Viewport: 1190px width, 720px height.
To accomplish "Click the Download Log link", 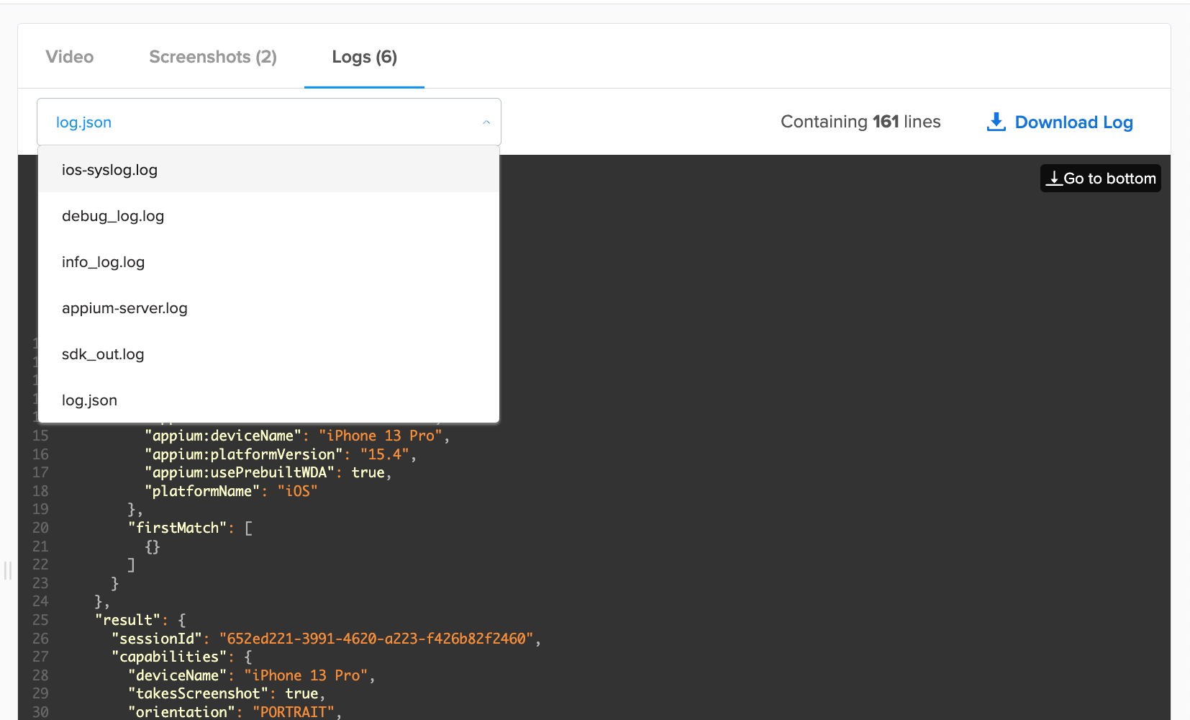I will 1073,122.
